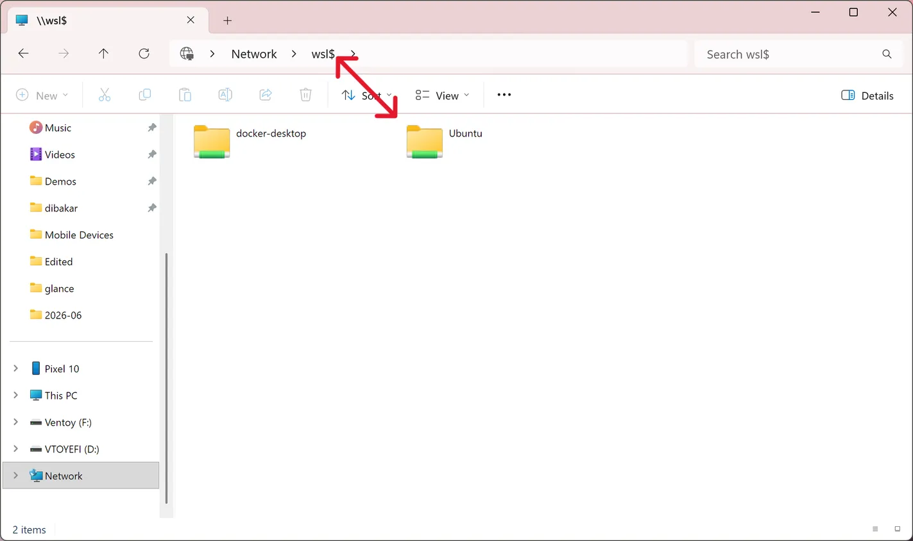This screenshot has width=913, height=541.
Task: Click the Rename icon in toolbar
Action: pyautogui.click(x=225, y=95)
